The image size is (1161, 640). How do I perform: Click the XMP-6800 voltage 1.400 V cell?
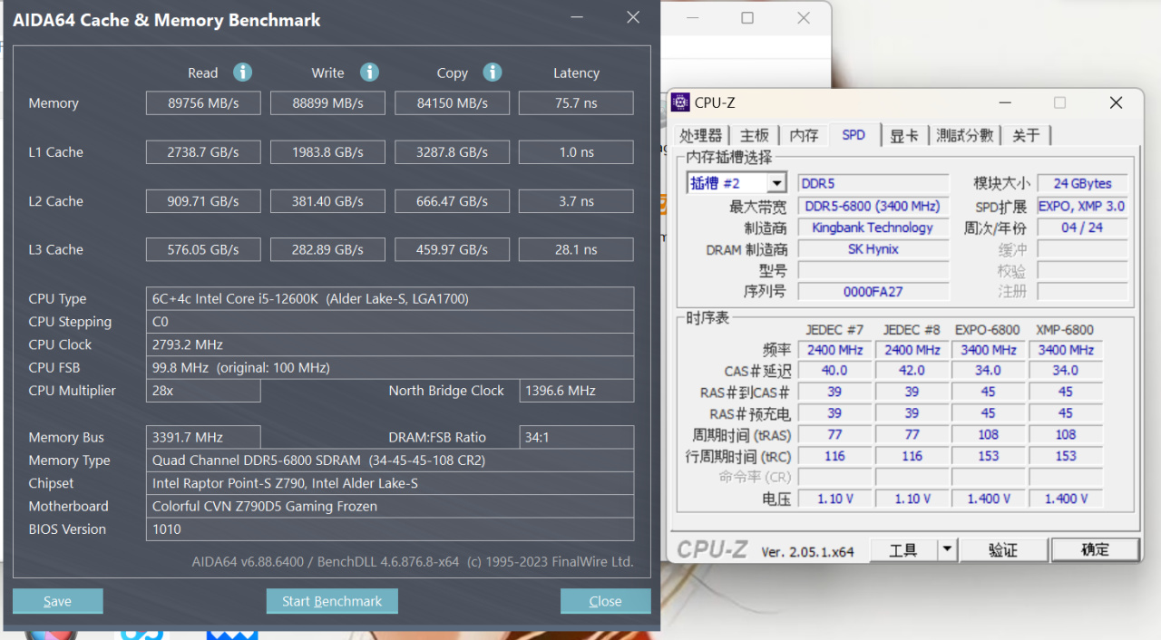click(x=1066, y=499)
